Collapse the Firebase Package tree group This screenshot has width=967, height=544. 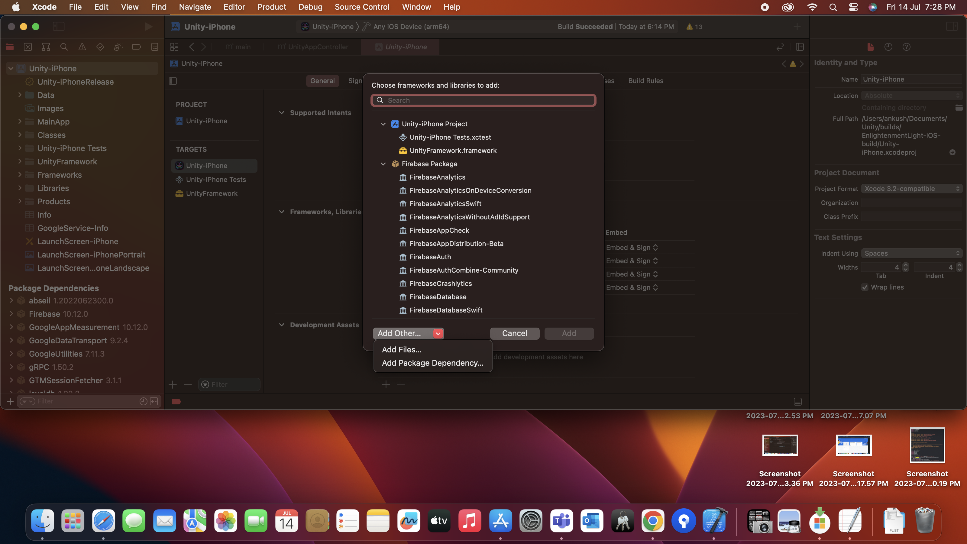[x=383, y=164]
